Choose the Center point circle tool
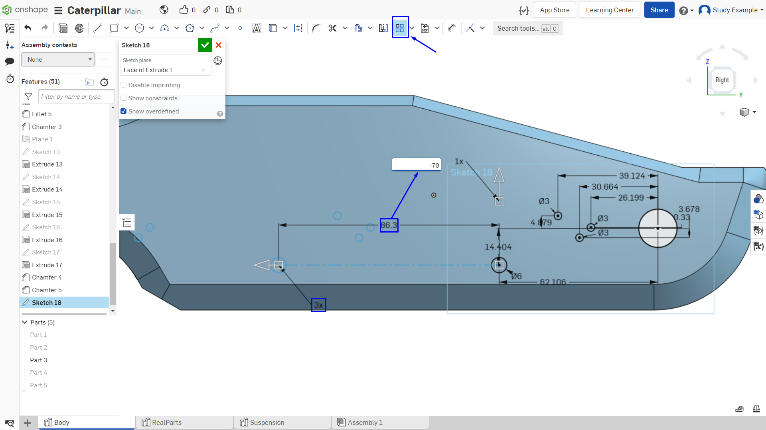Viewport: 766px width, 430px height. pos(139,28)
